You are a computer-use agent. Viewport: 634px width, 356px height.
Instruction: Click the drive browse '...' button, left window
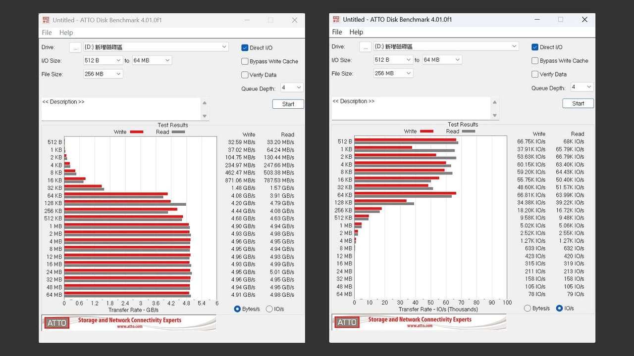click(75, 47)
